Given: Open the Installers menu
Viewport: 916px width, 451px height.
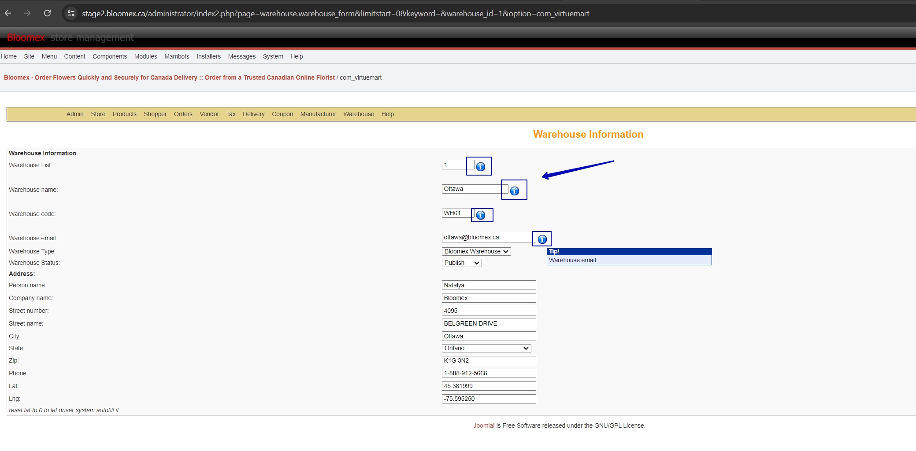Looking at the screenshot, I should (x=209, y=56).
